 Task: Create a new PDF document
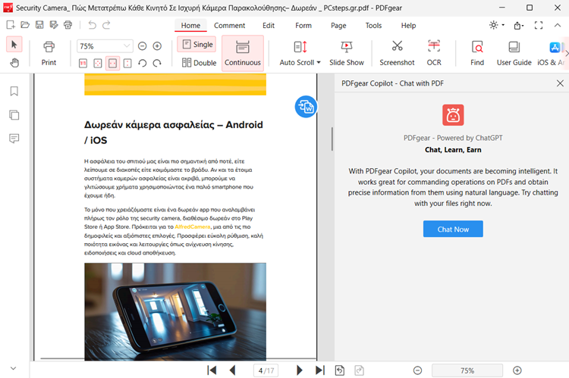coord(11,25)
